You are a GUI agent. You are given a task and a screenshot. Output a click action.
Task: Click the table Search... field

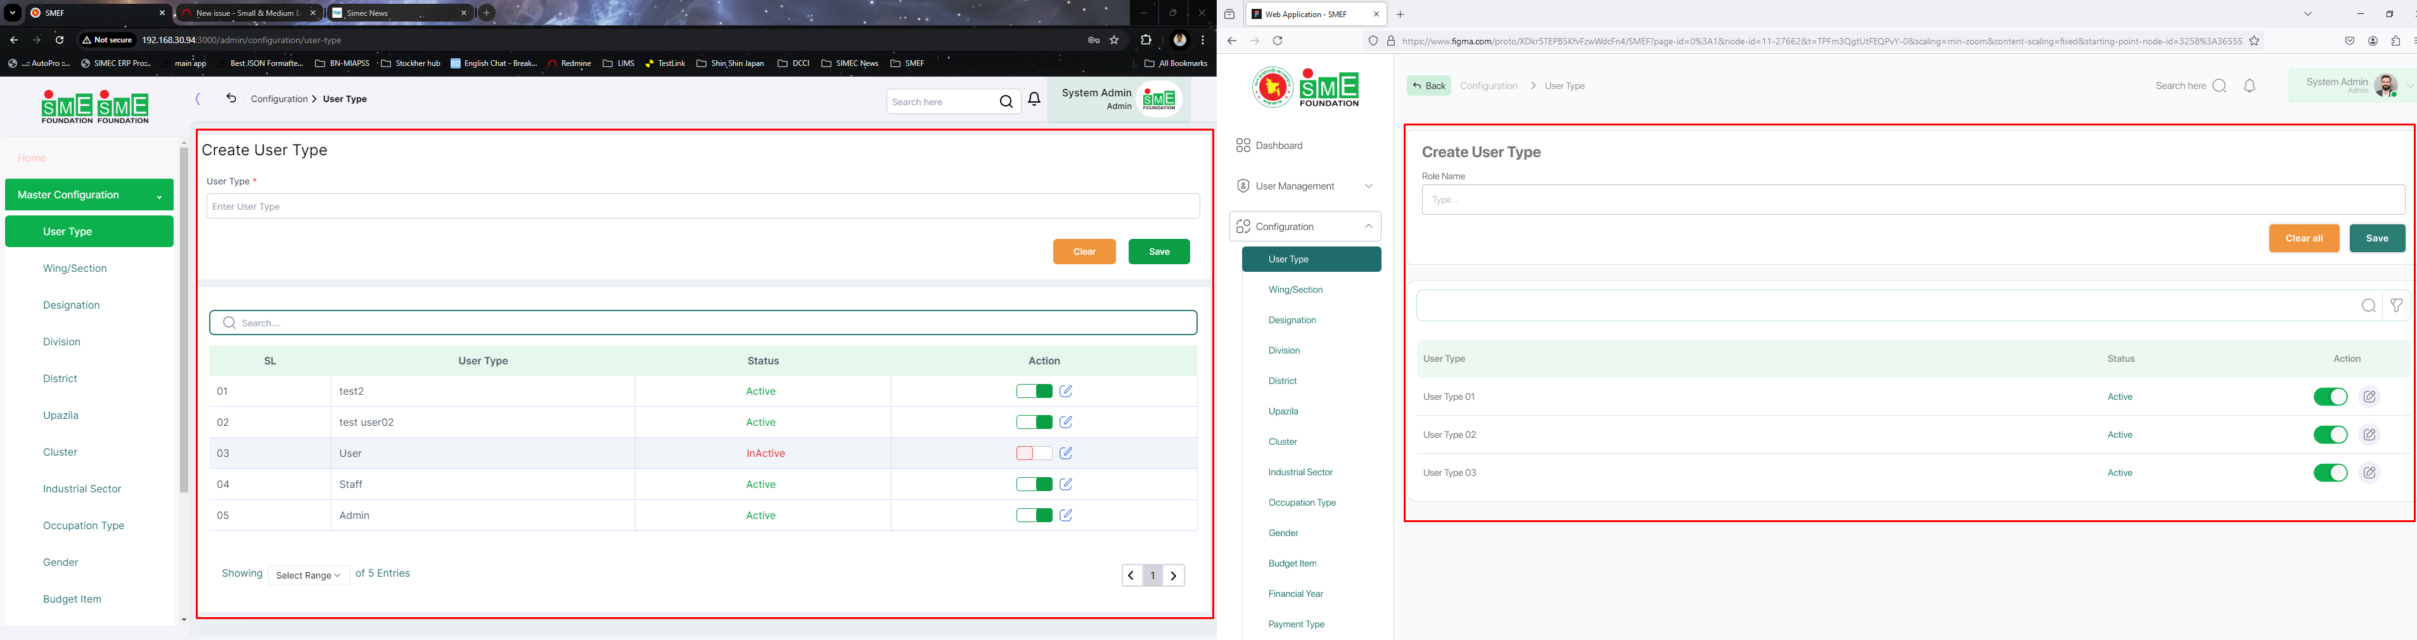pyautogui.click(x=703, y=323)
